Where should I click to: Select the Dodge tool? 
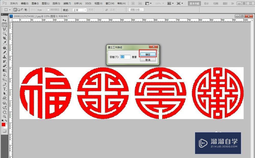coord(4,79)
